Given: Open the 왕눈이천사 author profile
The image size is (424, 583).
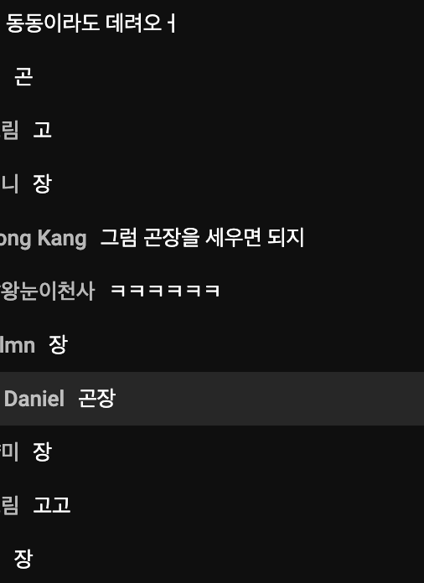Looking at the screenshot, I should [x=47, y=291].
